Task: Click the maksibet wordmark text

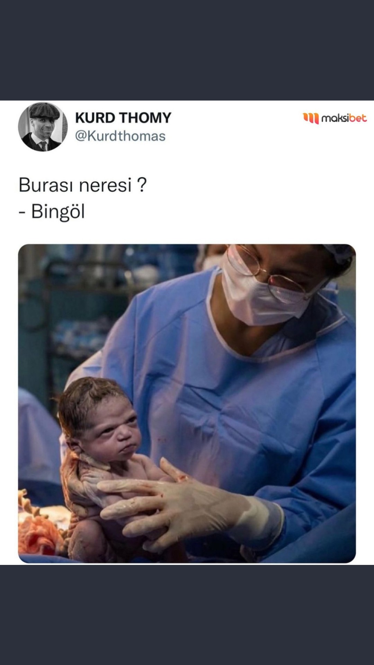Action: (344, 118)
